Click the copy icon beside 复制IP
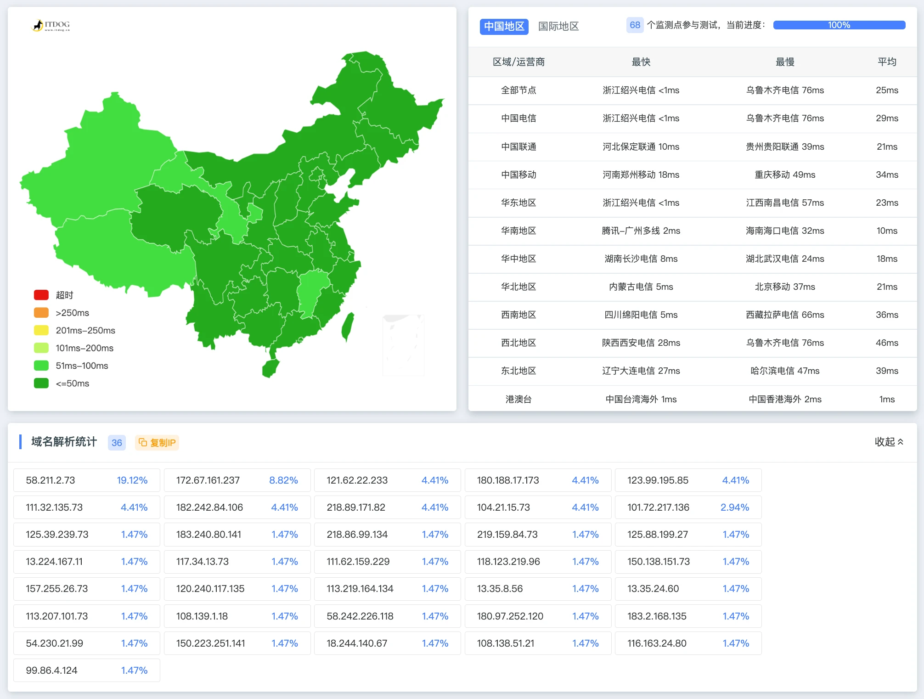The image size is (924, 699). 143,442
